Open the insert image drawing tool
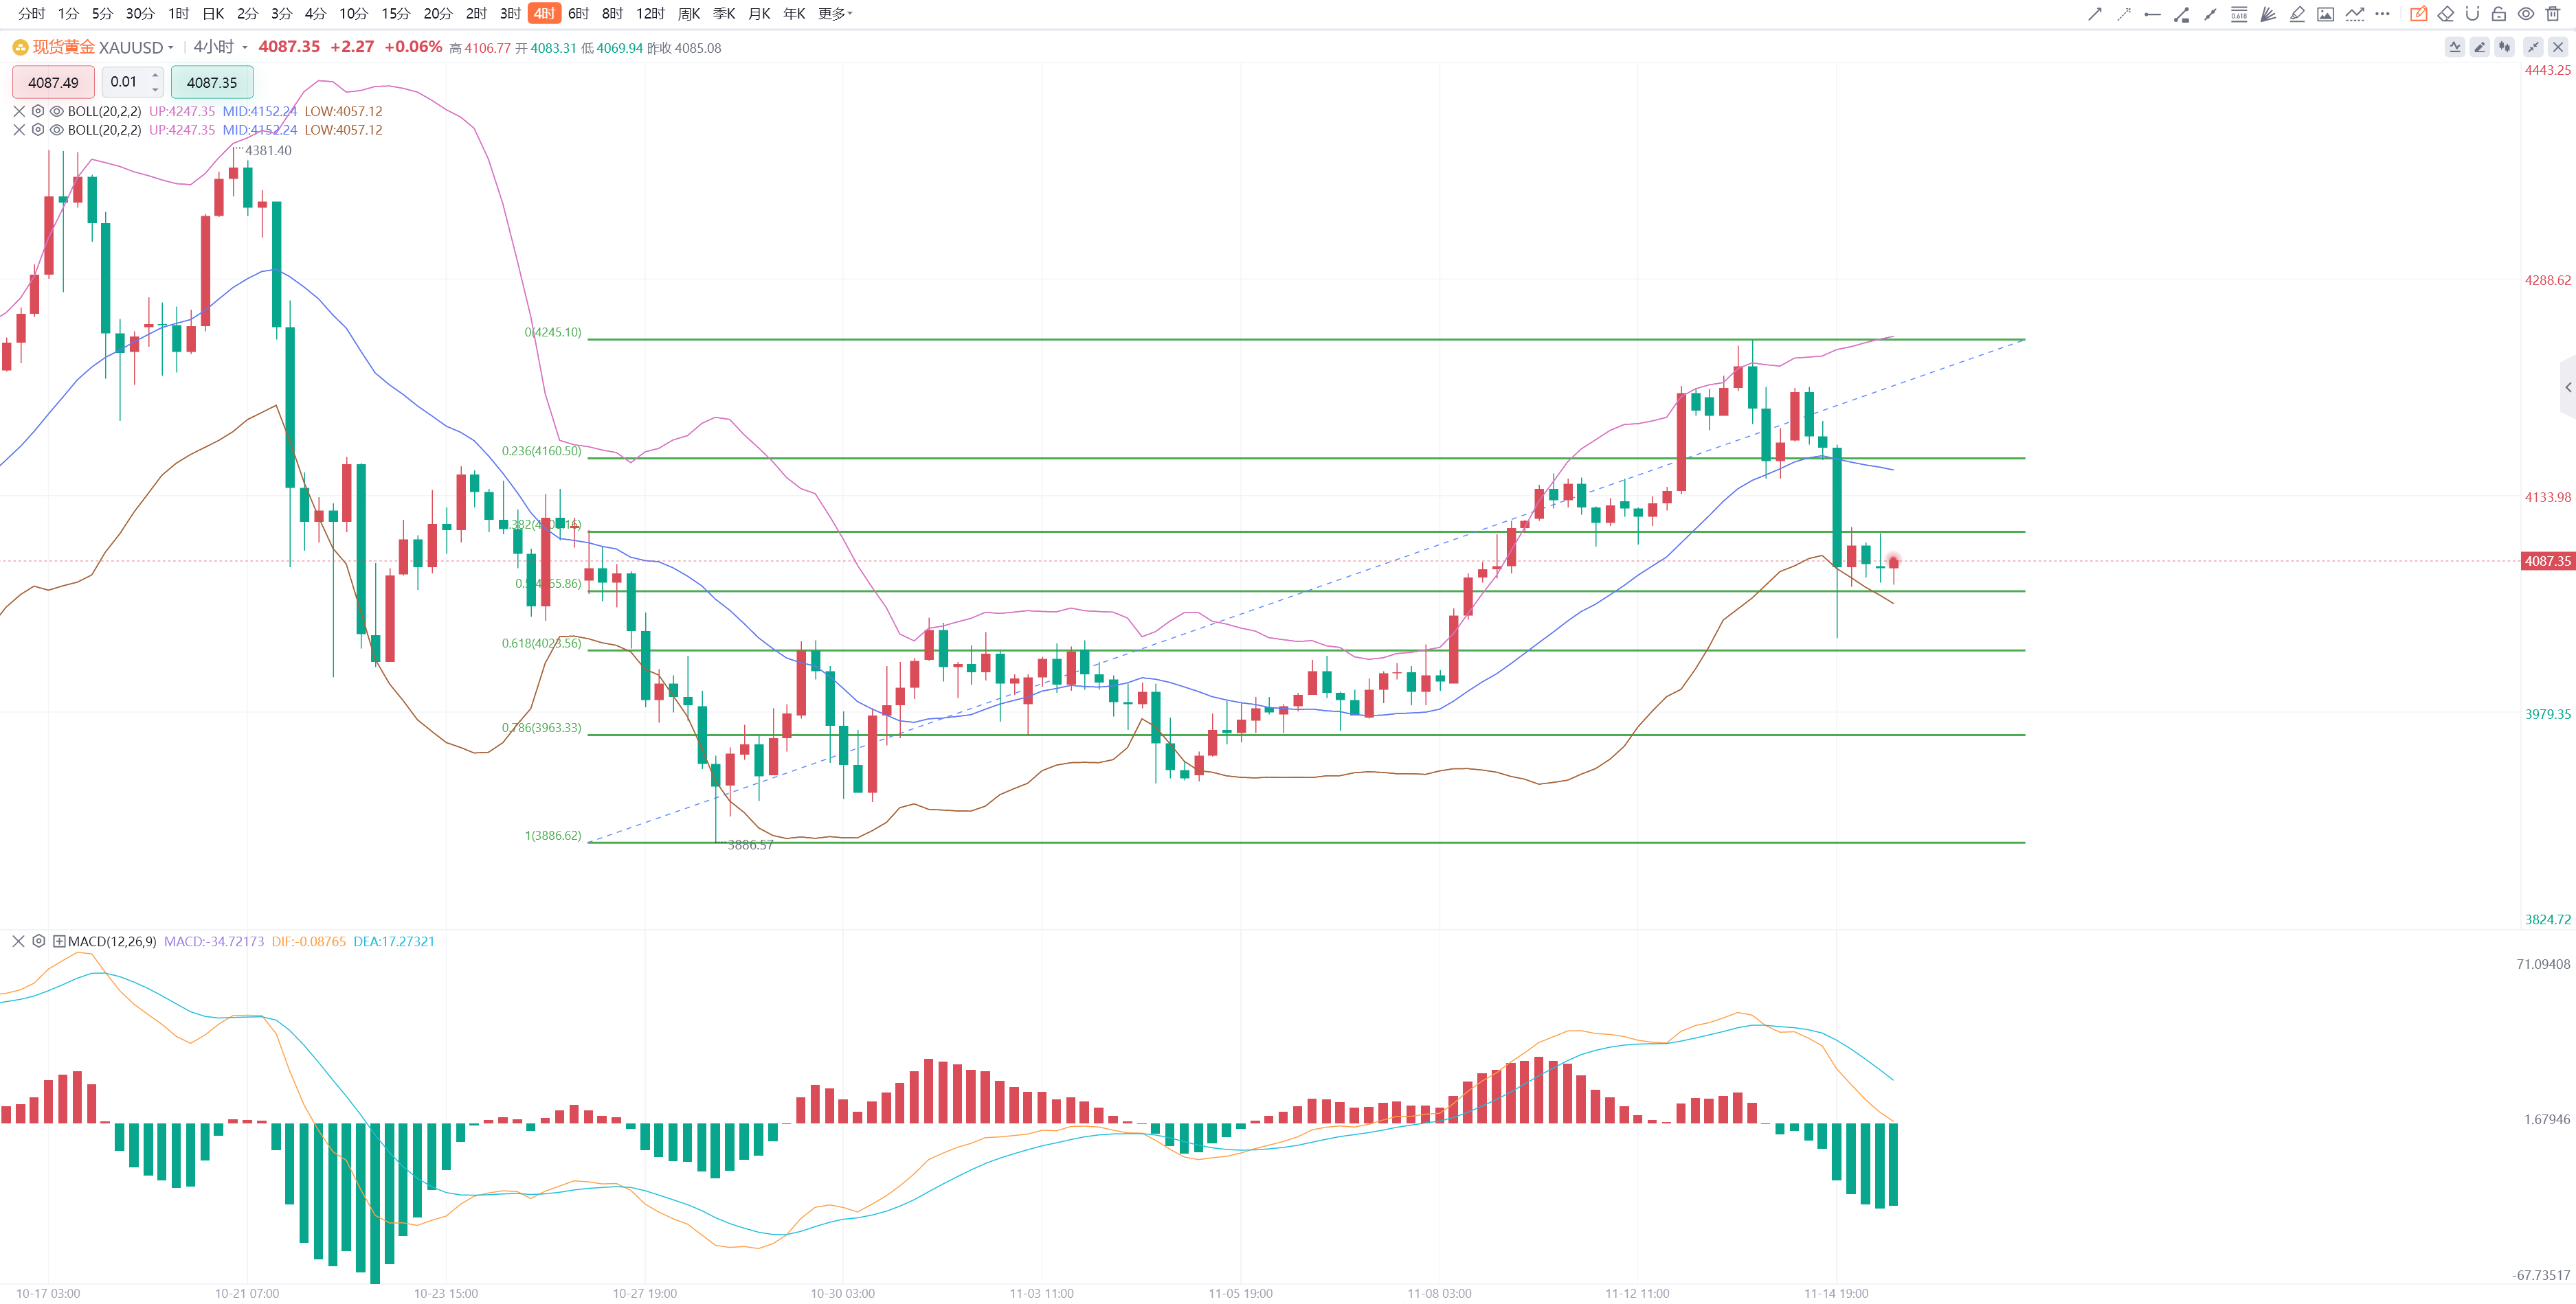The height and width of the screenshot is (1304, 2576). [2325, 14]
